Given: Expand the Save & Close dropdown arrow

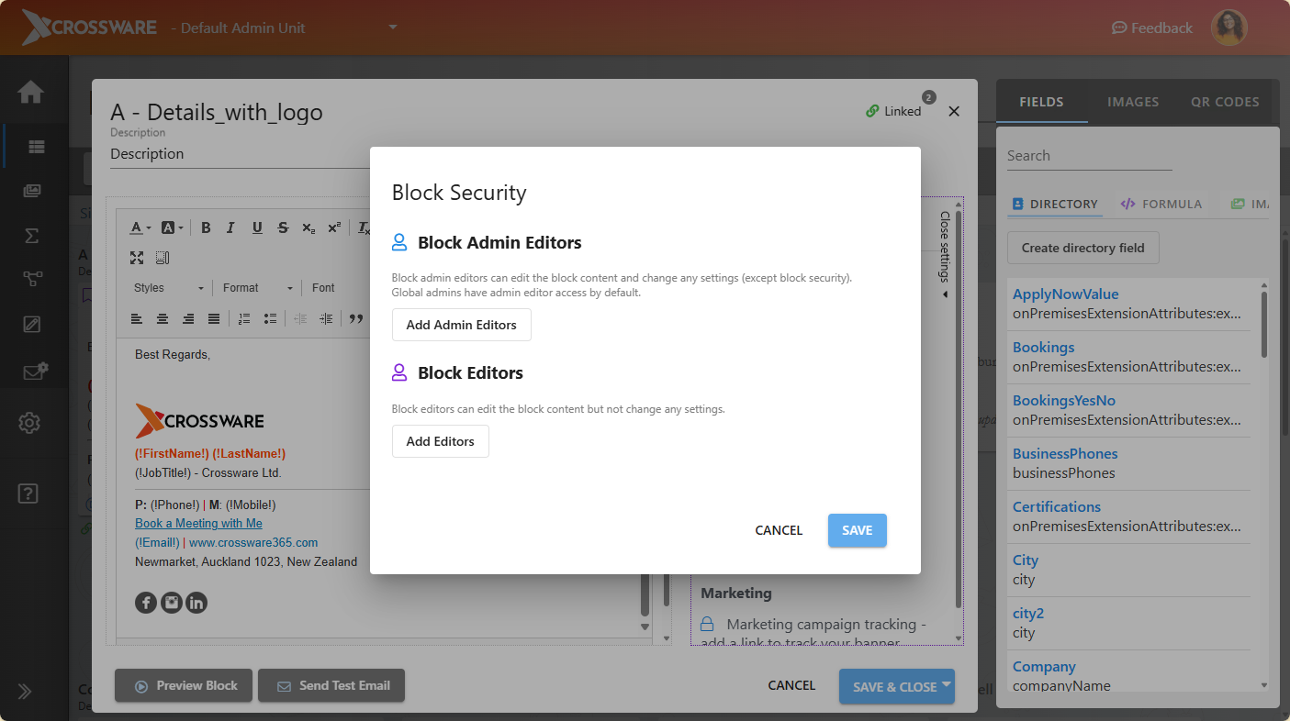Looking at the screenshot, I should (946, 684).
